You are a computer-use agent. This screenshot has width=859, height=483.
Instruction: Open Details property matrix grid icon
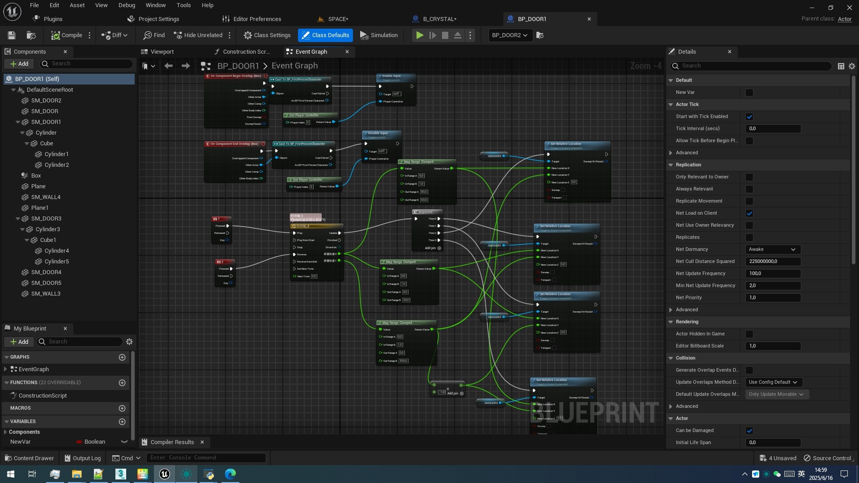point(841,66)
